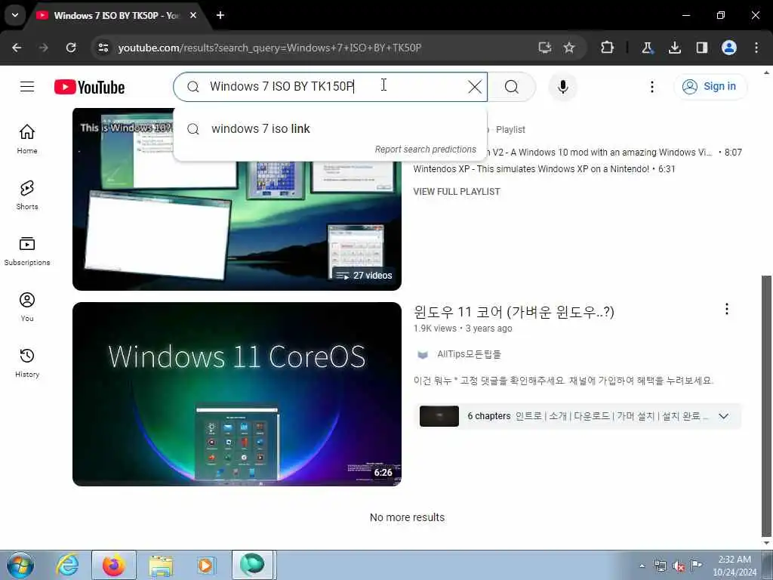Clear the search box with the X
Image resolution: width=773 pixels, height=580 pixels.
pos(475,87)
